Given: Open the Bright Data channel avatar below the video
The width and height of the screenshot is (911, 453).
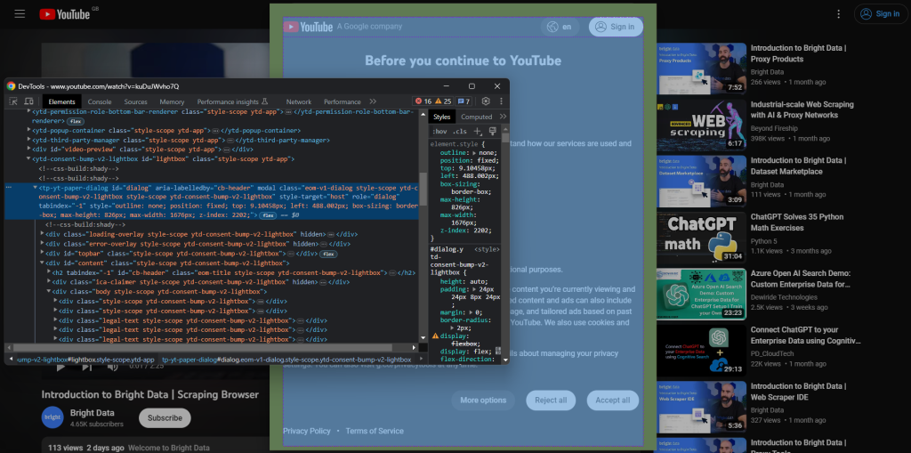Looking at the screenshot, I should [52, 417].
